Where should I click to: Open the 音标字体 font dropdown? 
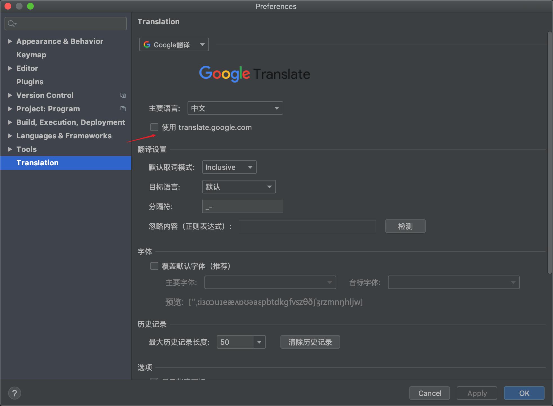tap(454, 282)
